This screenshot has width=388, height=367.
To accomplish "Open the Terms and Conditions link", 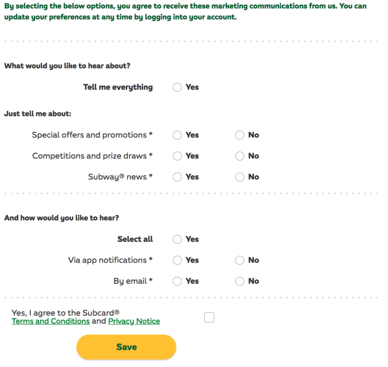I will 50,321.
